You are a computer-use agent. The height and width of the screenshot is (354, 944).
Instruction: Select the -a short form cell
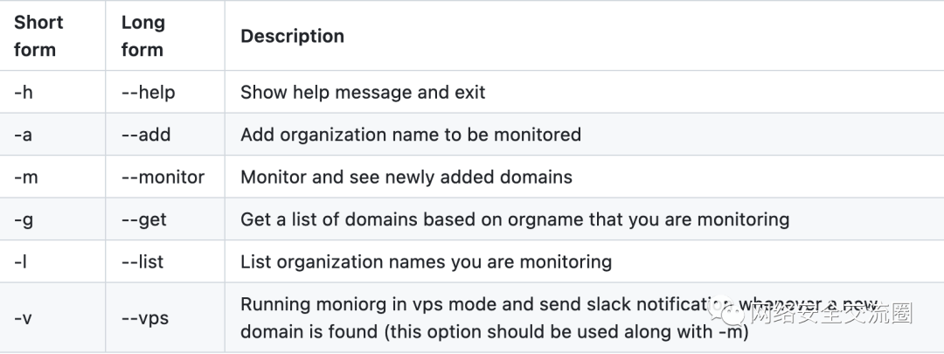tap(24, 135)
